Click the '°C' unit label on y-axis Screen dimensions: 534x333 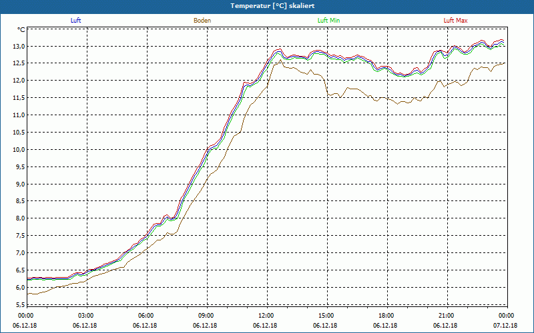pos(21,30)
